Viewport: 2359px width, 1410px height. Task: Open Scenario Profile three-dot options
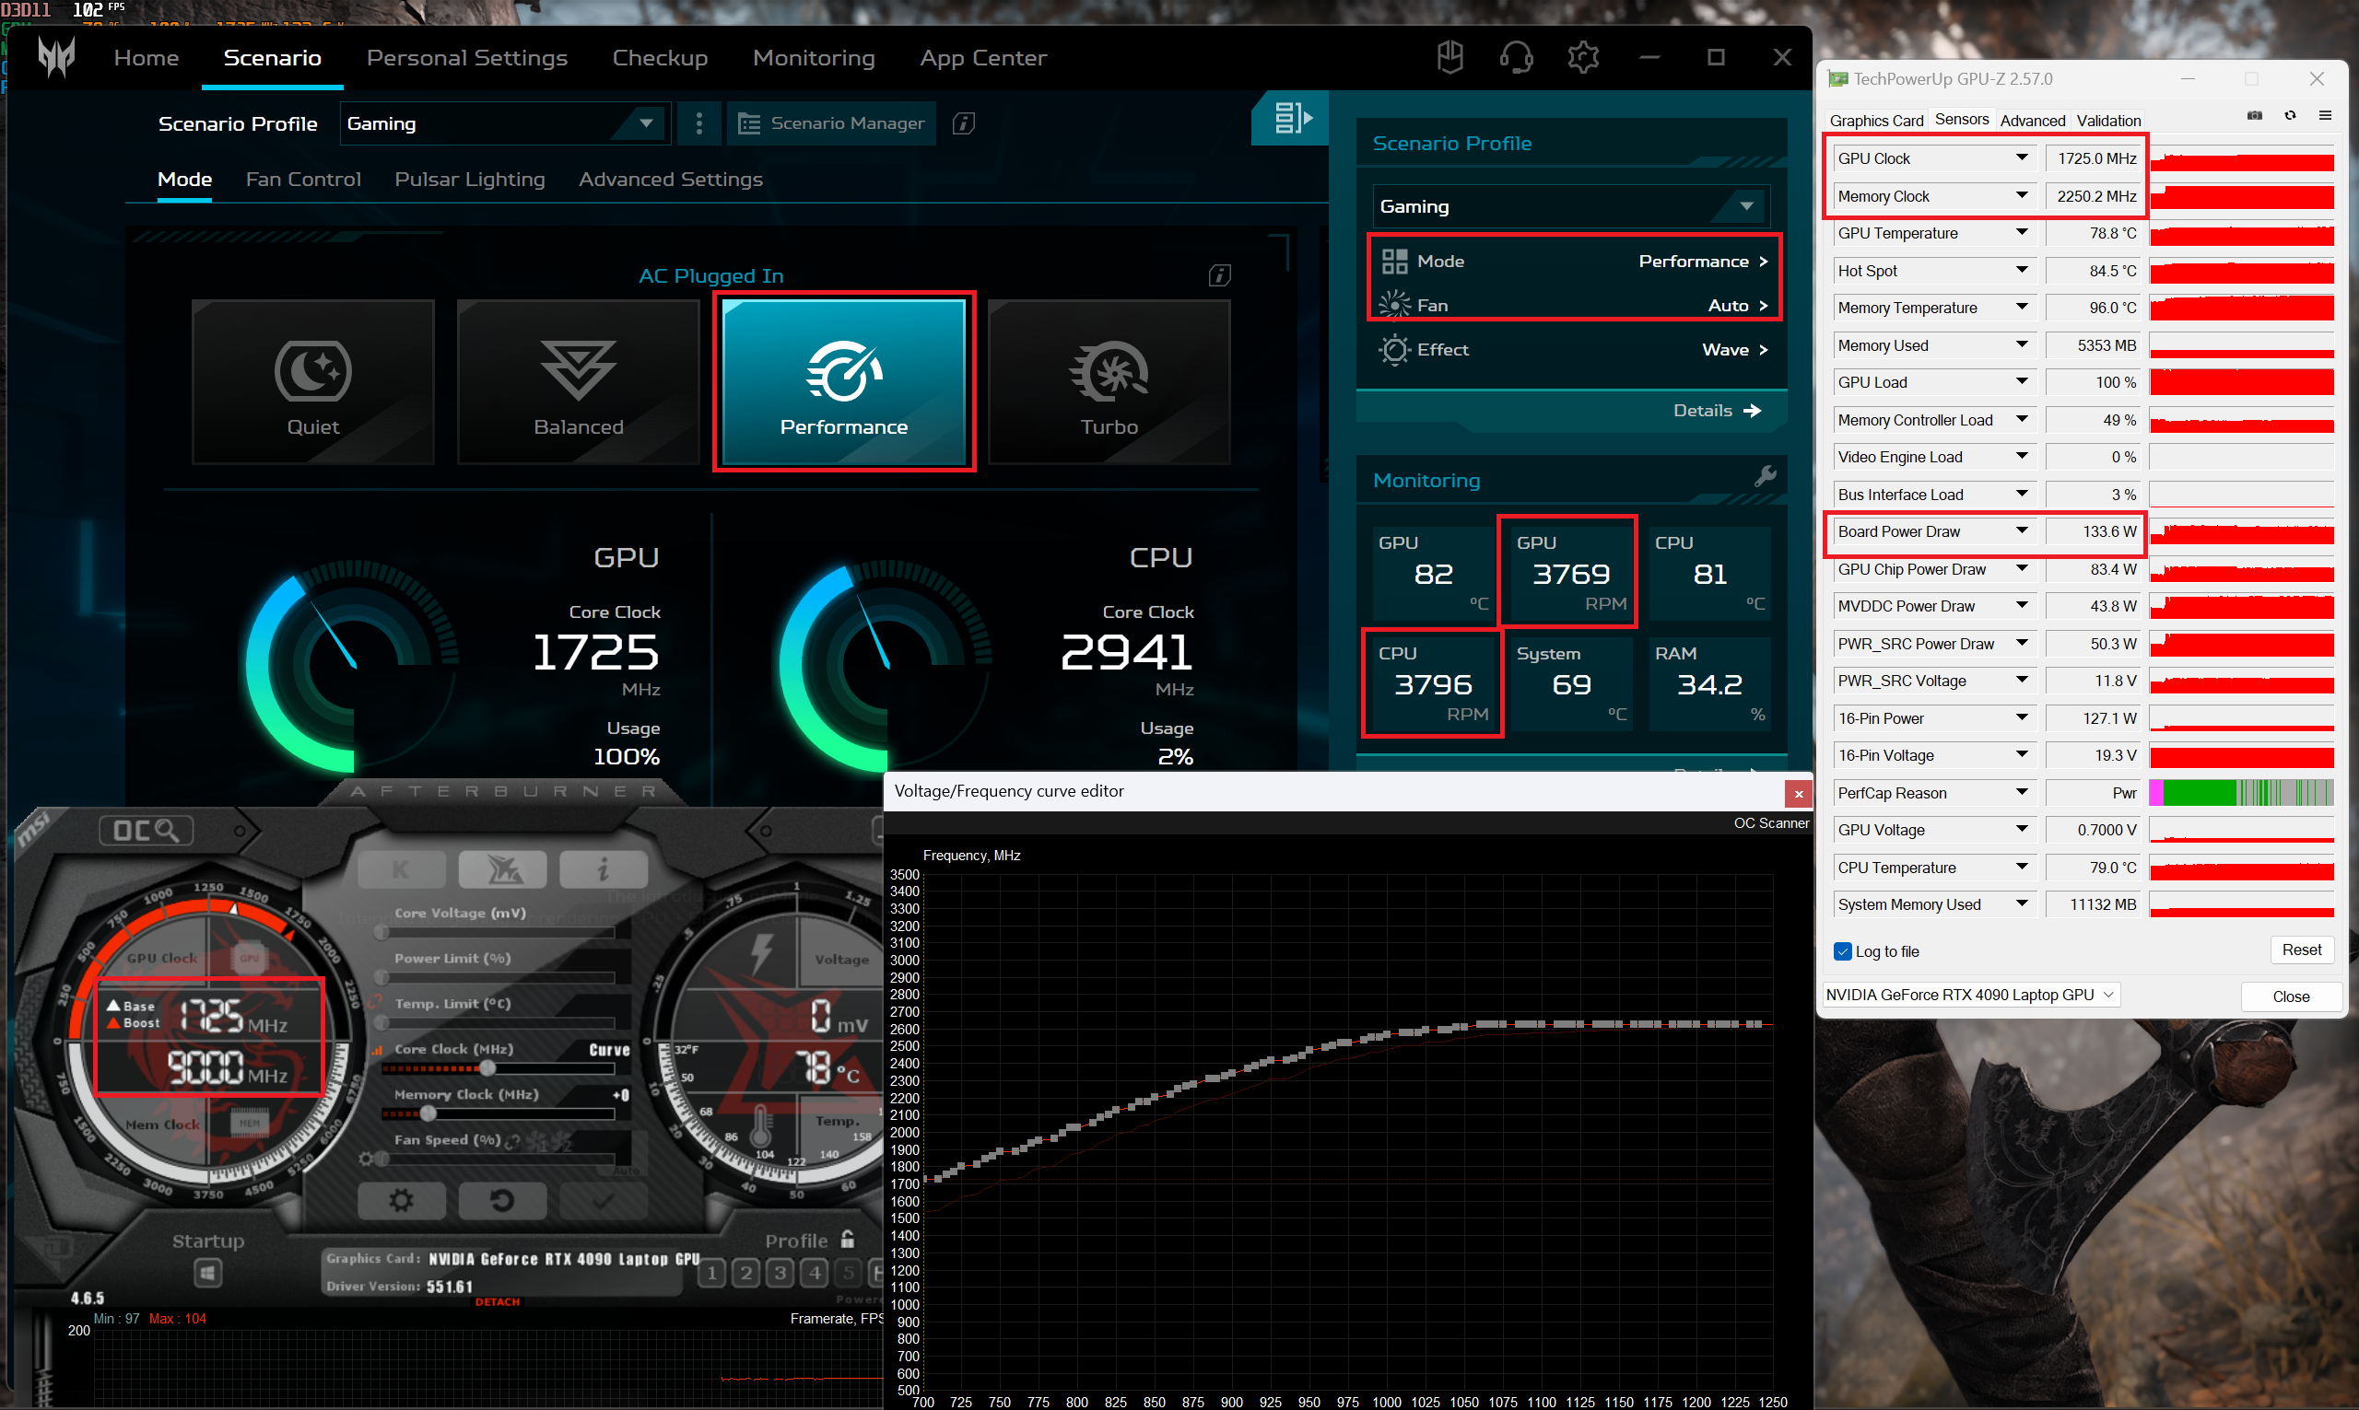[x=699, y=123]
